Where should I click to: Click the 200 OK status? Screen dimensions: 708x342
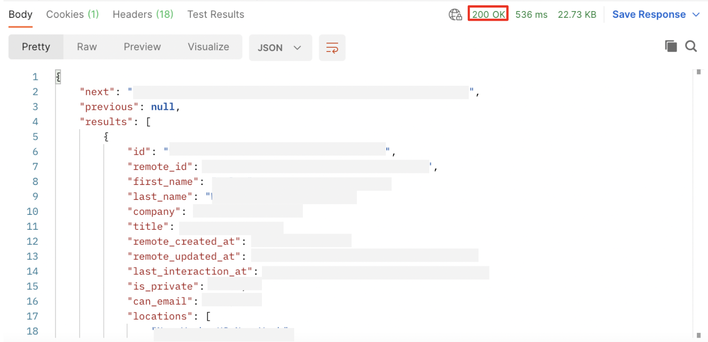[x=488, y=14]
